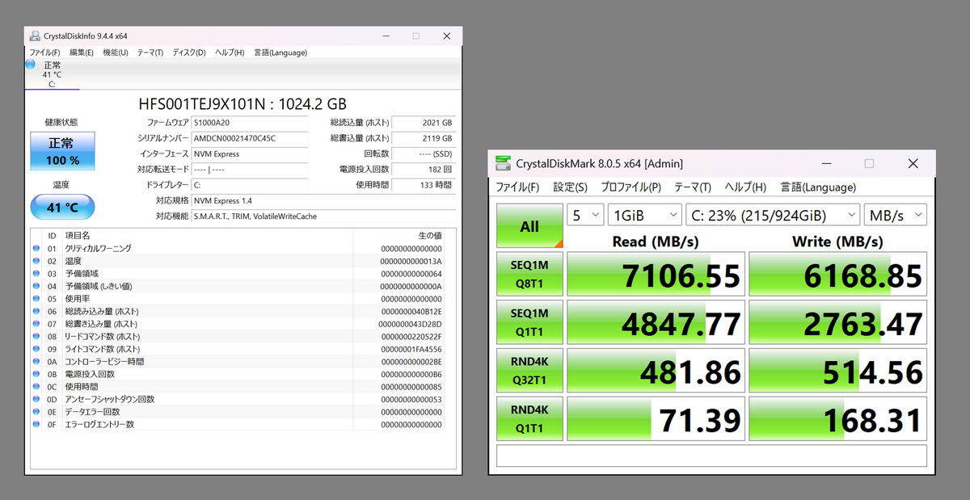This screenshot has height=500, width=970.
Task: Expand the C: 23% drive selector
Action: 772,215
